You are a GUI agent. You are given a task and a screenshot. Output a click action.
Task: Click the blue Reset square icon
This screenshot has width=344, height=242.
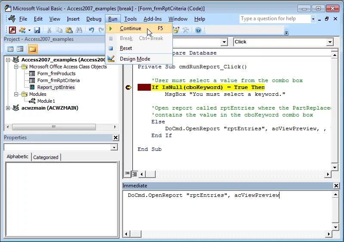pyautogui.click(x=111, y=48)
